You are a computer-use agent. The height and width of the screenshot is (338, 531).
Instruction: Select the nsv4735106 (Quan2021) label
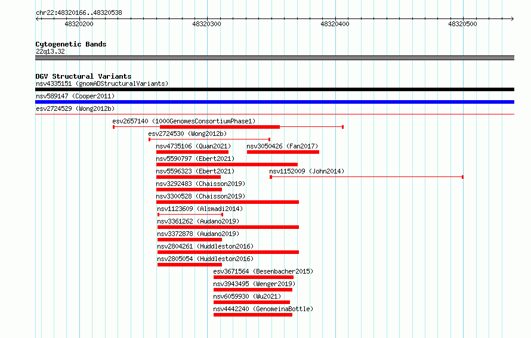pos(193,146)
